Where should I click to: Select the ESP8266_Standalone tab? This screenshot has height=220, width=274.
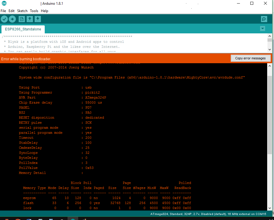click(x=23, y=29)
